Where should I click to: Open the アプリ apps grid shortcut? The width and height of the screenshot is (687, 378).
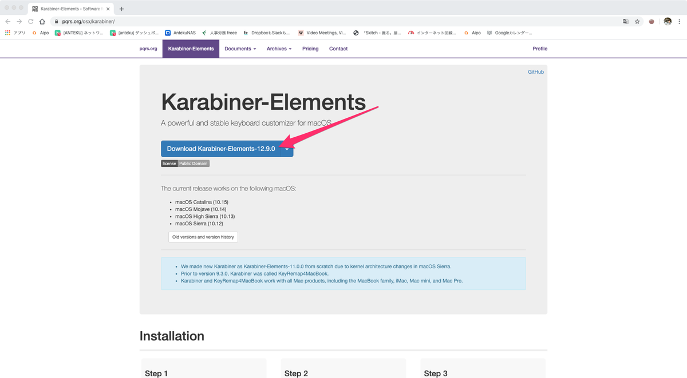coord(15,33)
